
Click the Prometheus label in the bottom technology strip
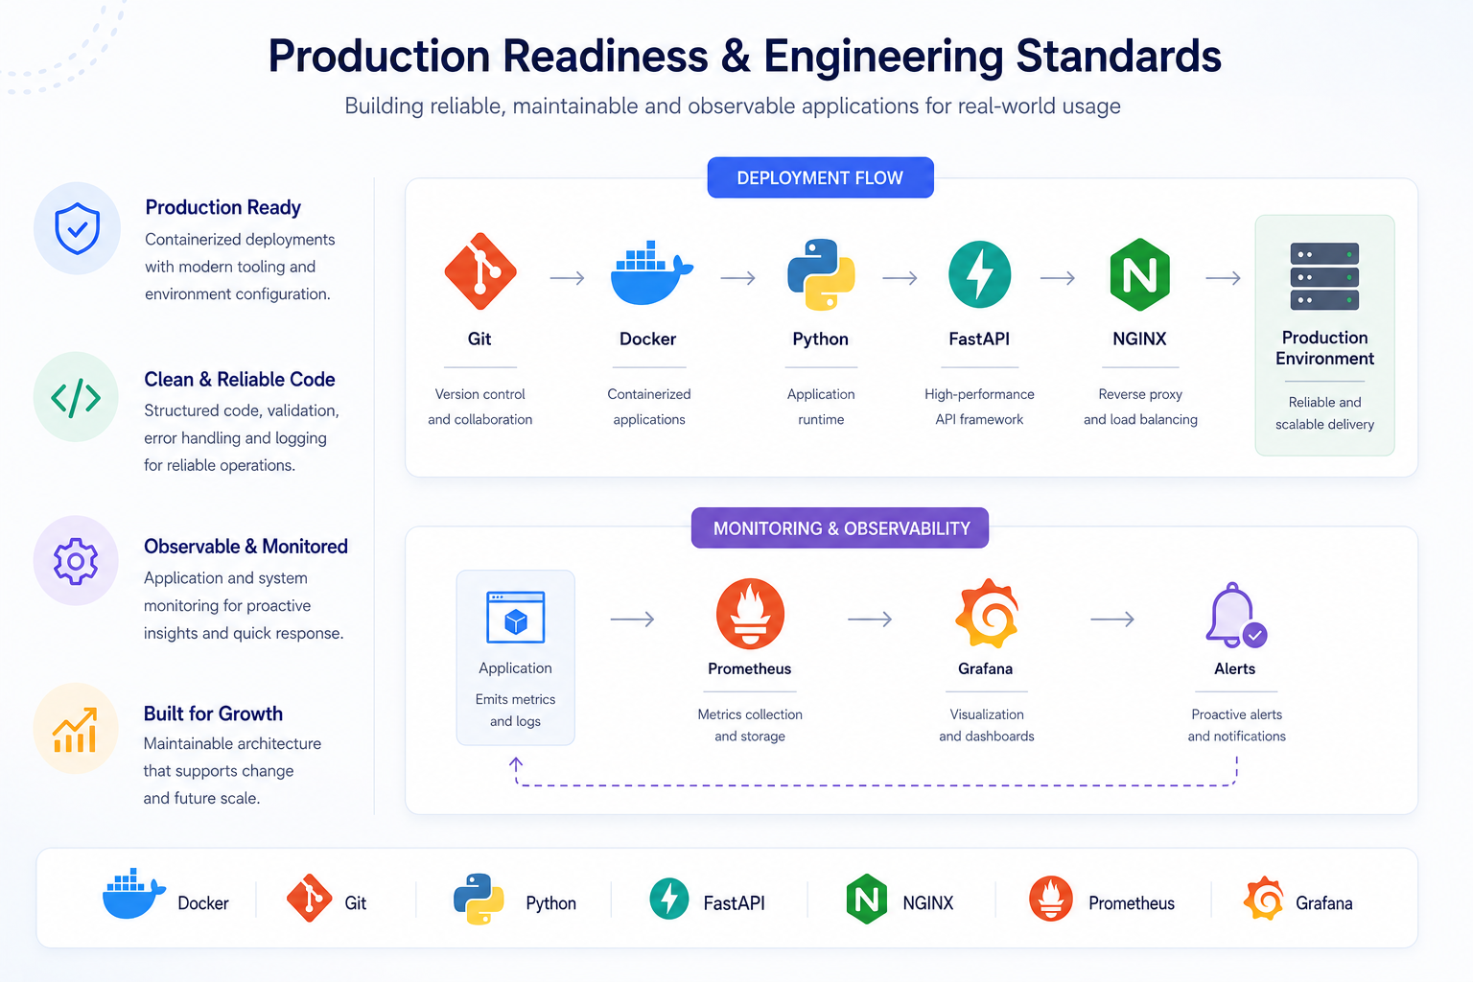pyautogui.click(x=1132, y=903)
